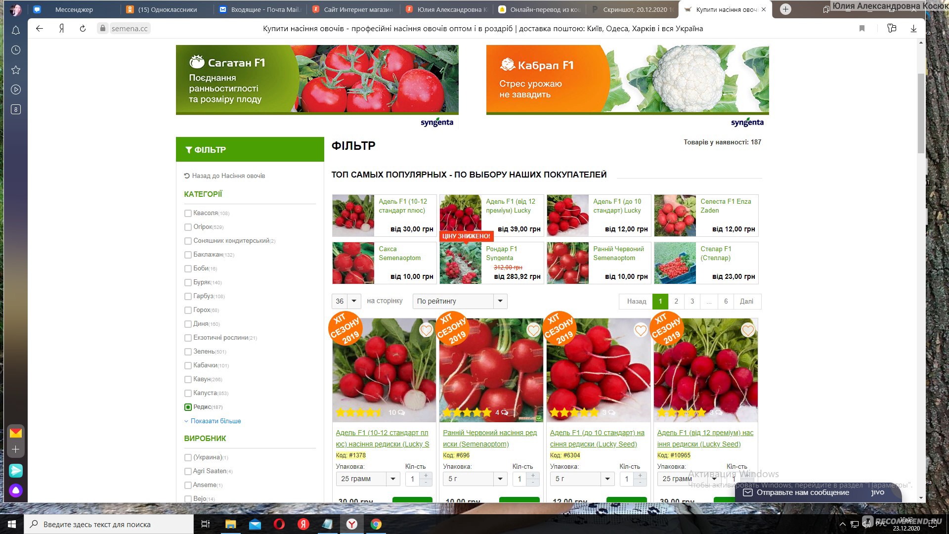Open history clock icon in sidebar
The height and width of the screenshot is (534, 949).
coord(16,50)
